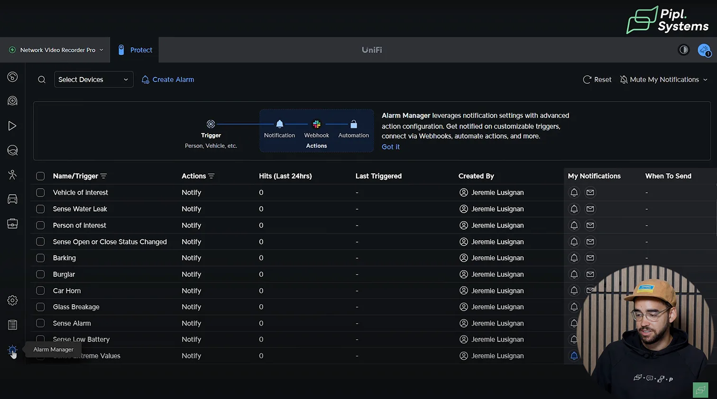717x399 pixels.
Task: Toggle email notification for Person of interest
Action: tap(590, 225)
